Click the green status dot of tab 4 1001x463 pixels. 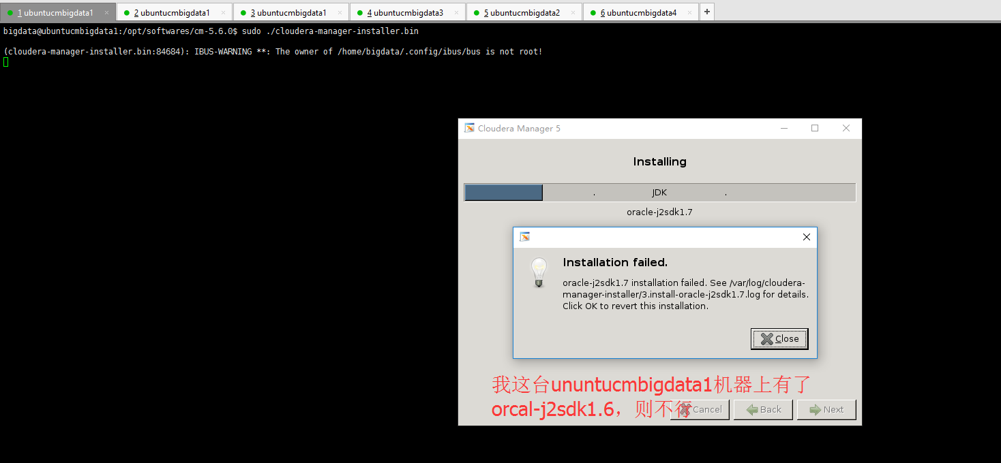point(360,12)
